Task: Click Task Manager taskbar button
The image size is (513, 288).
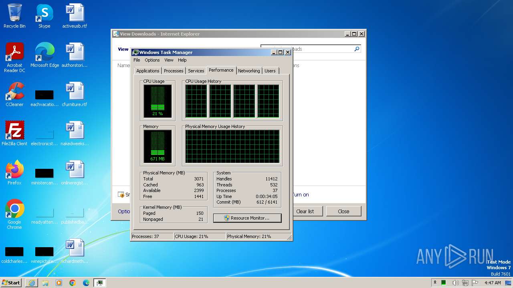Action: [x=99, y=283]
